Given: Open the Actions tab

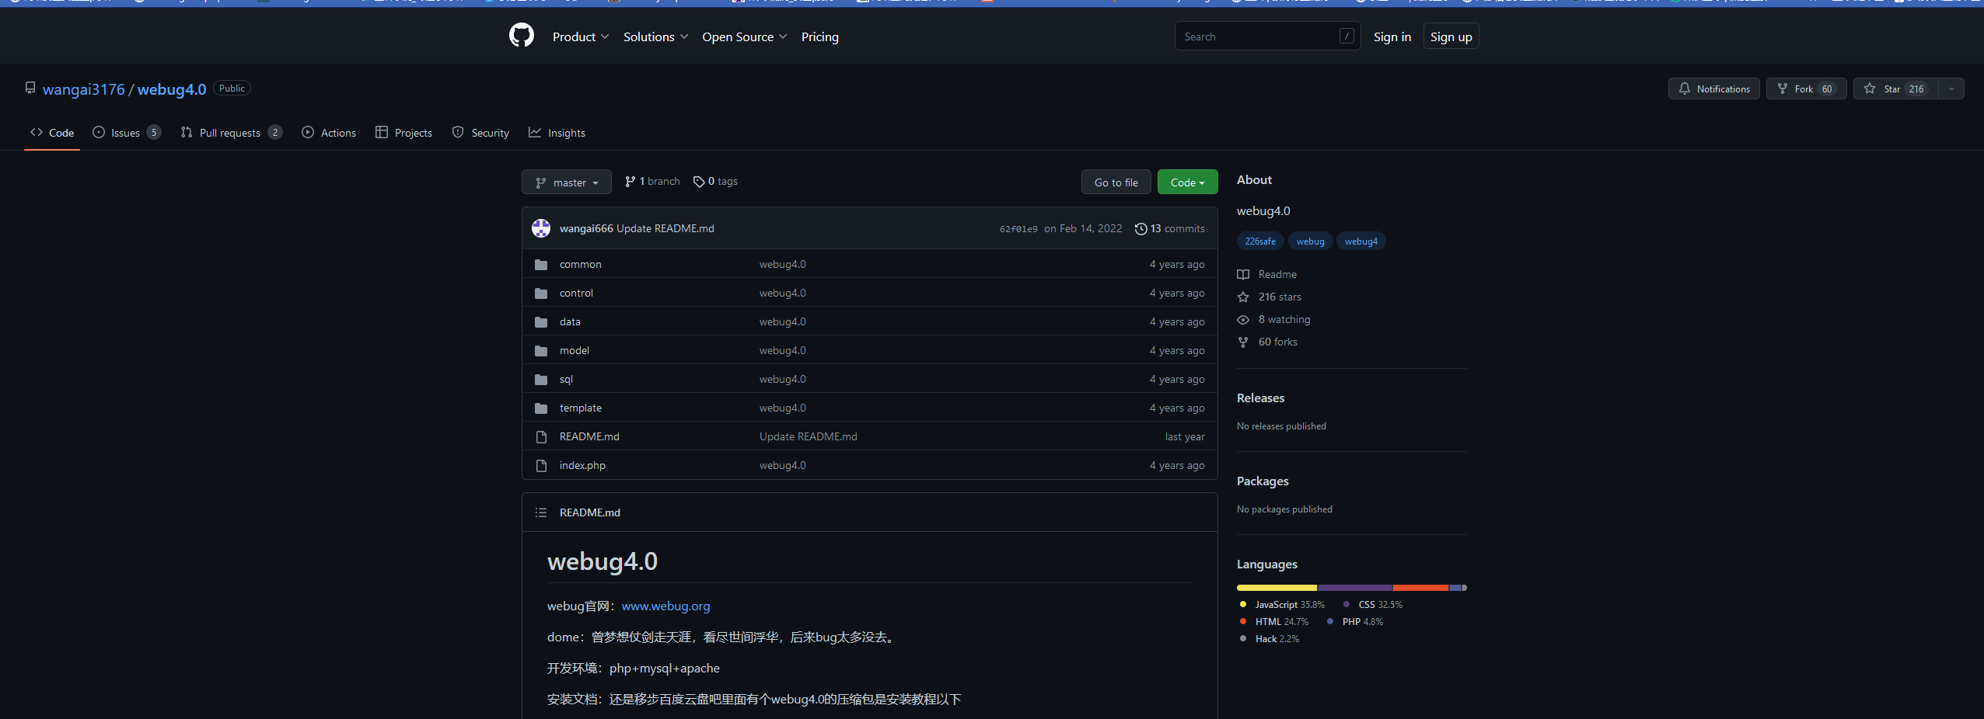Looking at the screenshot, I should (x=329, y=133).
